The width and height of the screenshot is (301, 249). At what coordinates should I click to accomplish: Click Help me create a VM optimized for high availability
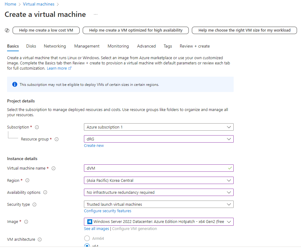pyautogui.click(x=136, y=30)
